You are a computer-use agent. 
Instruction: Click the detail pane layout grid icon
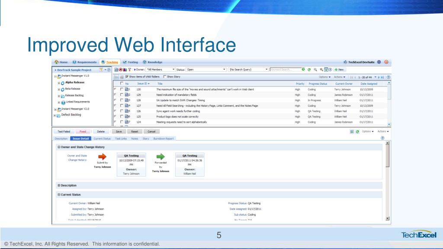click(x=352, y=131)
